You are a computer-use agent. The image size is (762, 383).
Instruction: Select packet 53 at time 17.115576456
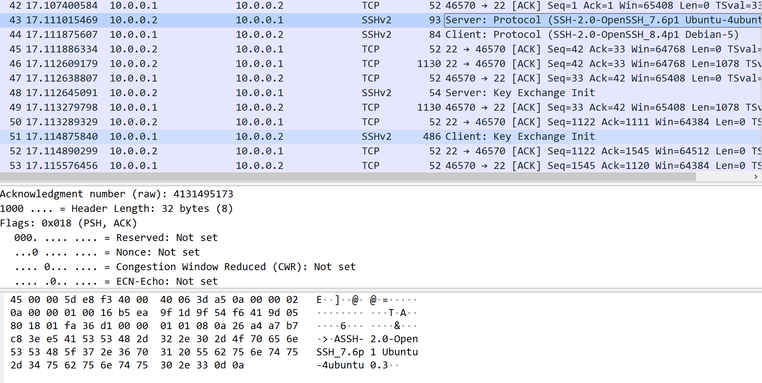tap(381, 166)
